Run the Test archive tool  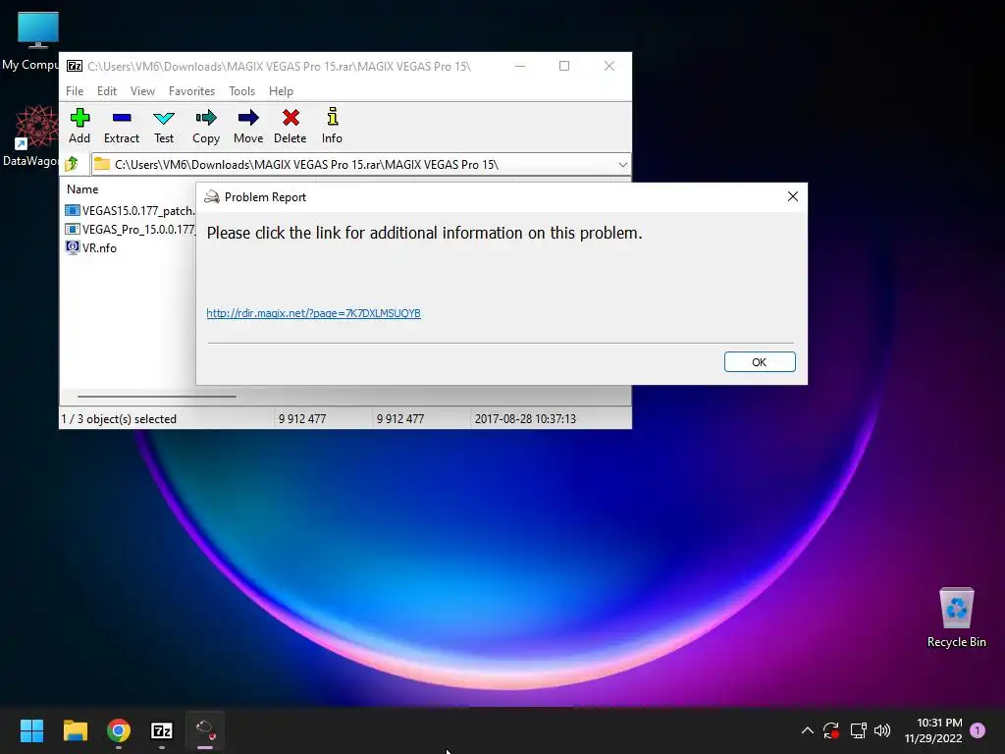point(164,126)
